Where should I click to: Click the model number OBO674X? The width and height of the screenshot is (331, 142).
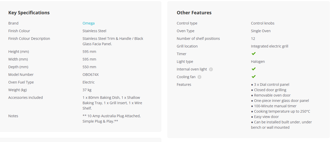click(91, 75)
